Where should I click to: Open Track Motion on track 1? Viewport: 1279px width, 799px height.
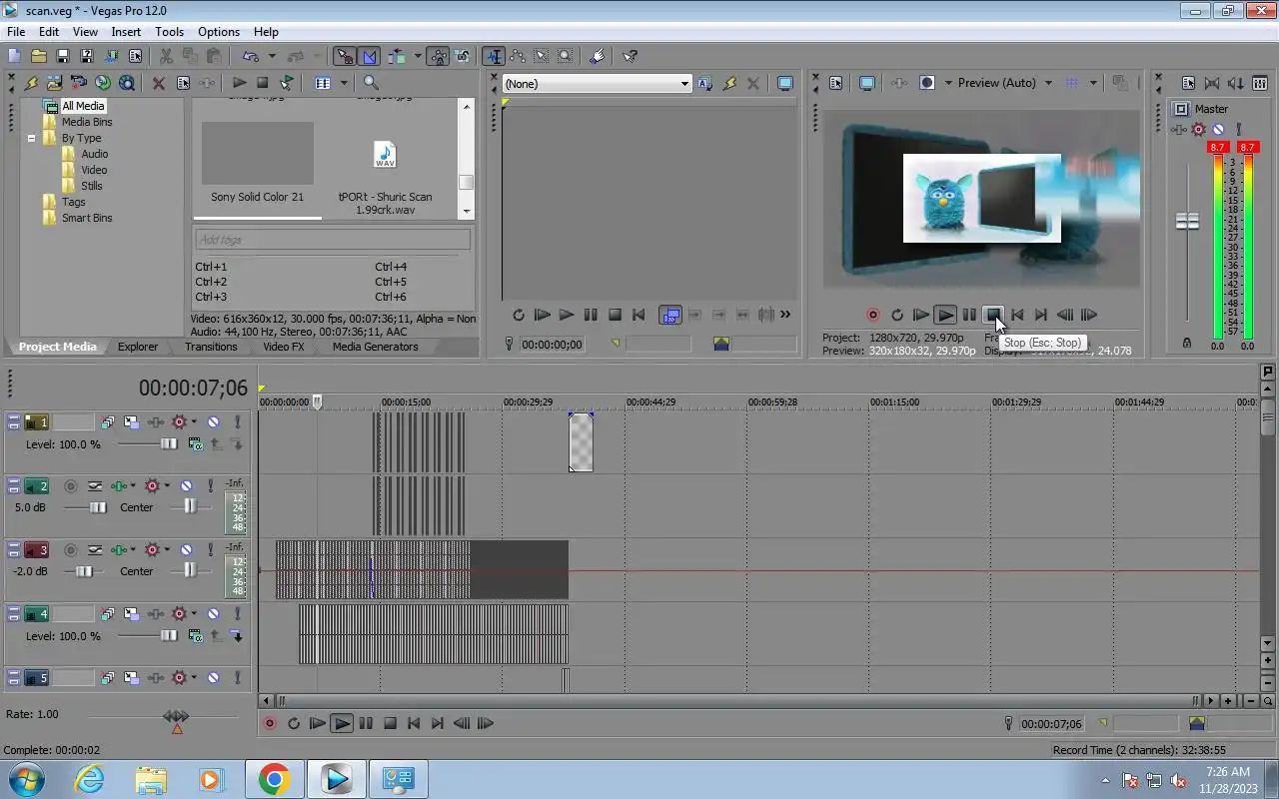131,422
